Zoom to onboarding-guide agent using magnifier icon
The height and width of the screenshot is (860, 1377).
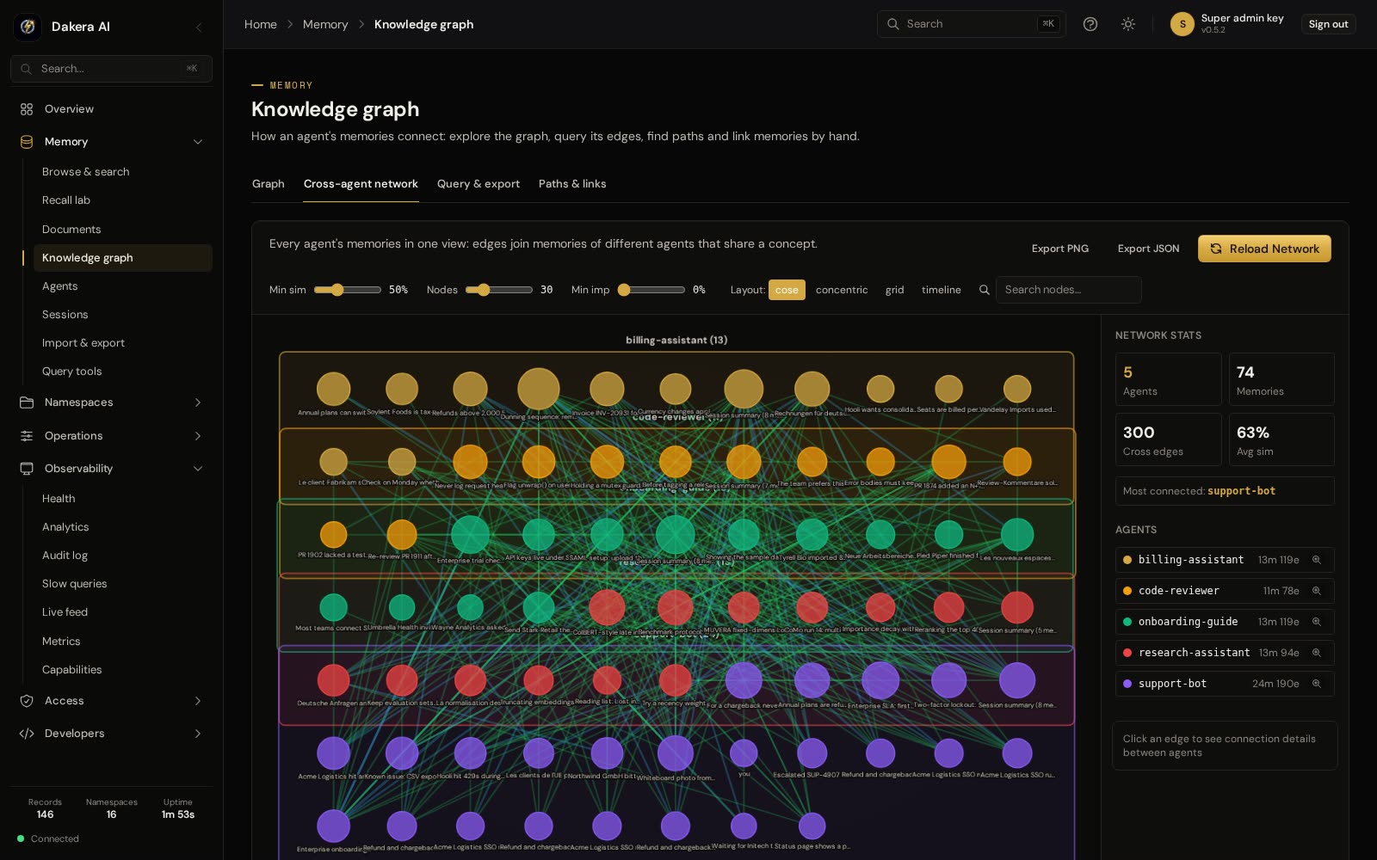tap(1316, 622)
